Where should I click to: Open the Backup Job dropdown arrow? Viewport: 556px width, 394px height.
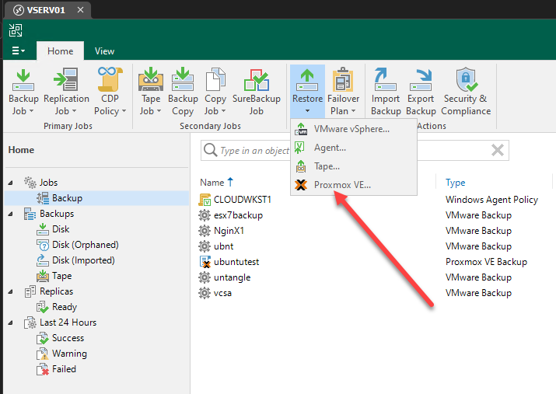pyautogui.click(x=32, y=111)
